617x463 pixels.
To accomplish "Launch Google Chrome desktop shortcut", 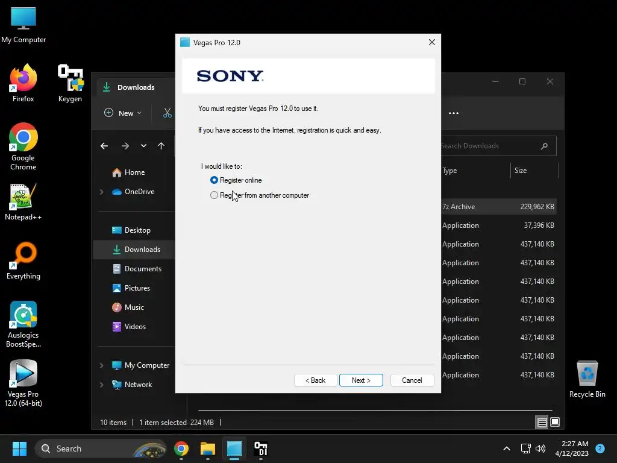I will click(23, 146).
